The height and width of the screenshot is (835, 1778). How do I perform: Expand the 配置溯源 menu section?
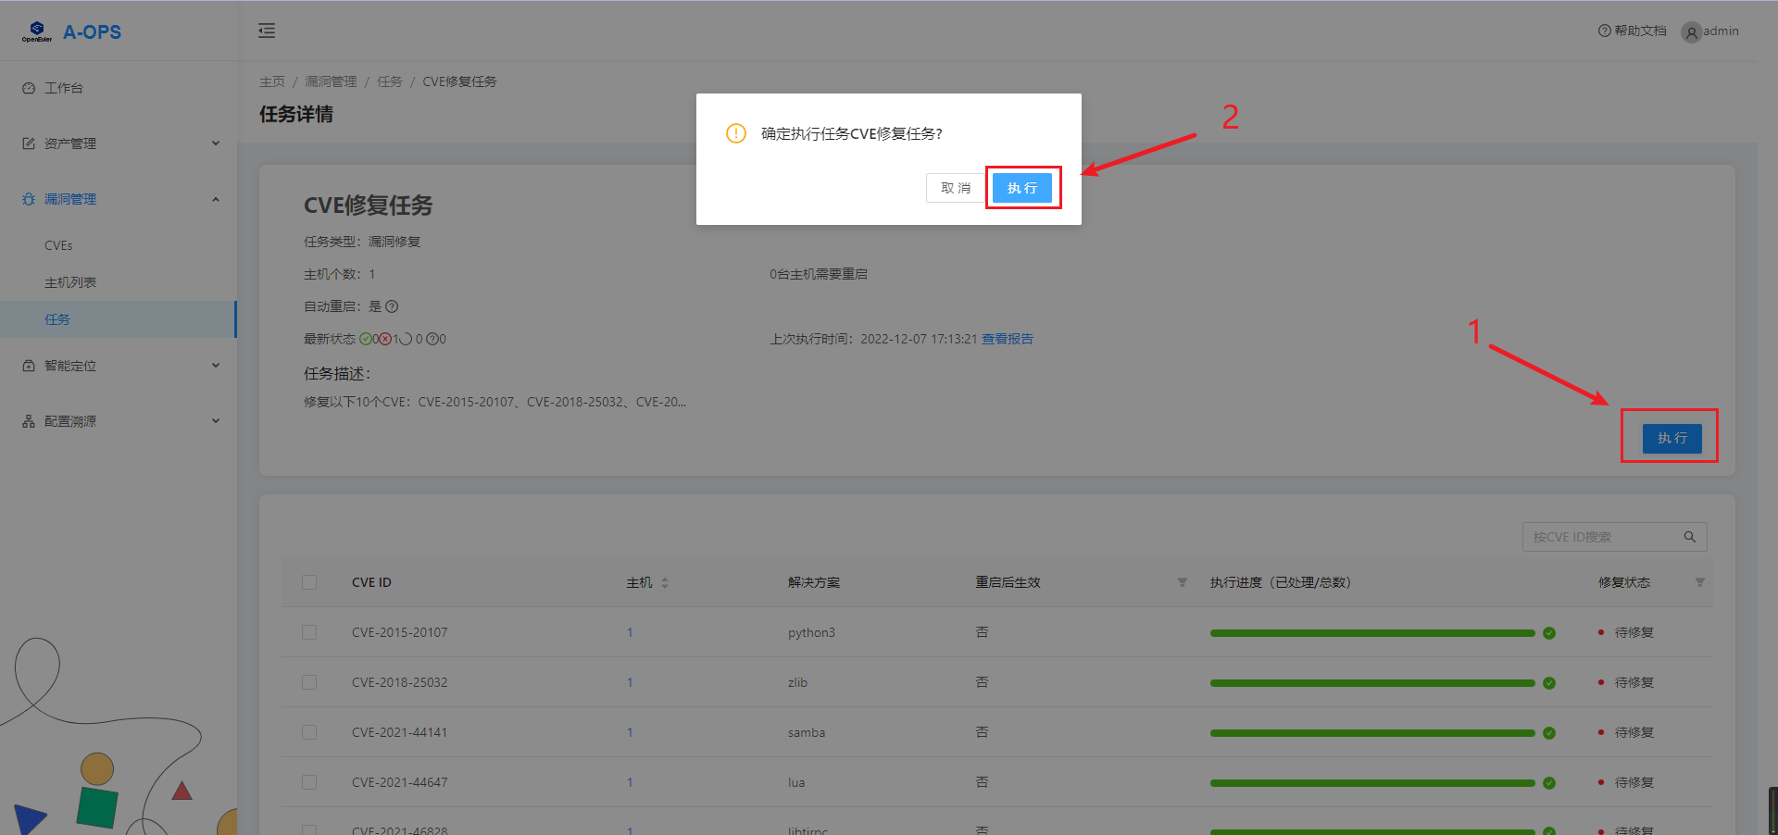119,421
